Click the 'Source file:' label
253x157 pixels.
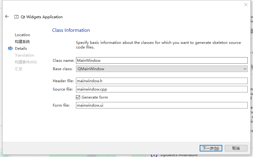click(x=63, y=89)
